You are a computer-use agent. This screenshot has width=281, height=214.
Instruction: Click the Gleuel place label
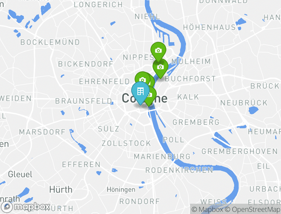pos(20,174)
